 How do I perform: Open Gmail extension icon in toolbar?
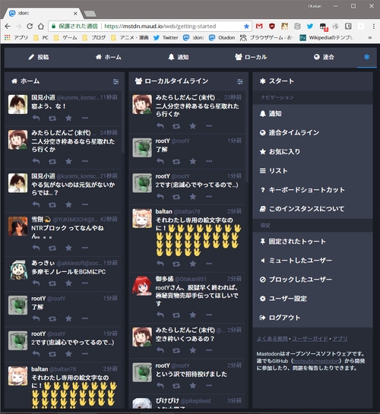click(259, 26)
